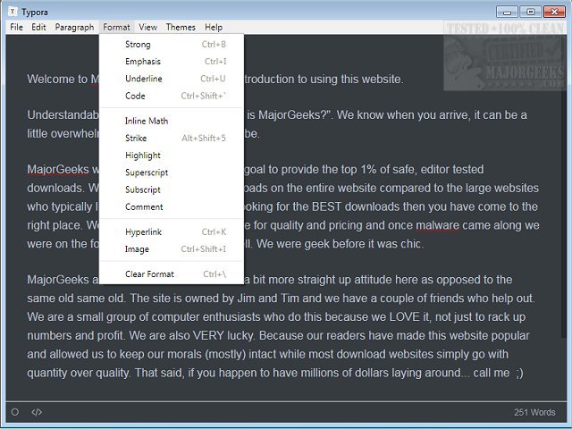Close the Typora window

point(554,12)
